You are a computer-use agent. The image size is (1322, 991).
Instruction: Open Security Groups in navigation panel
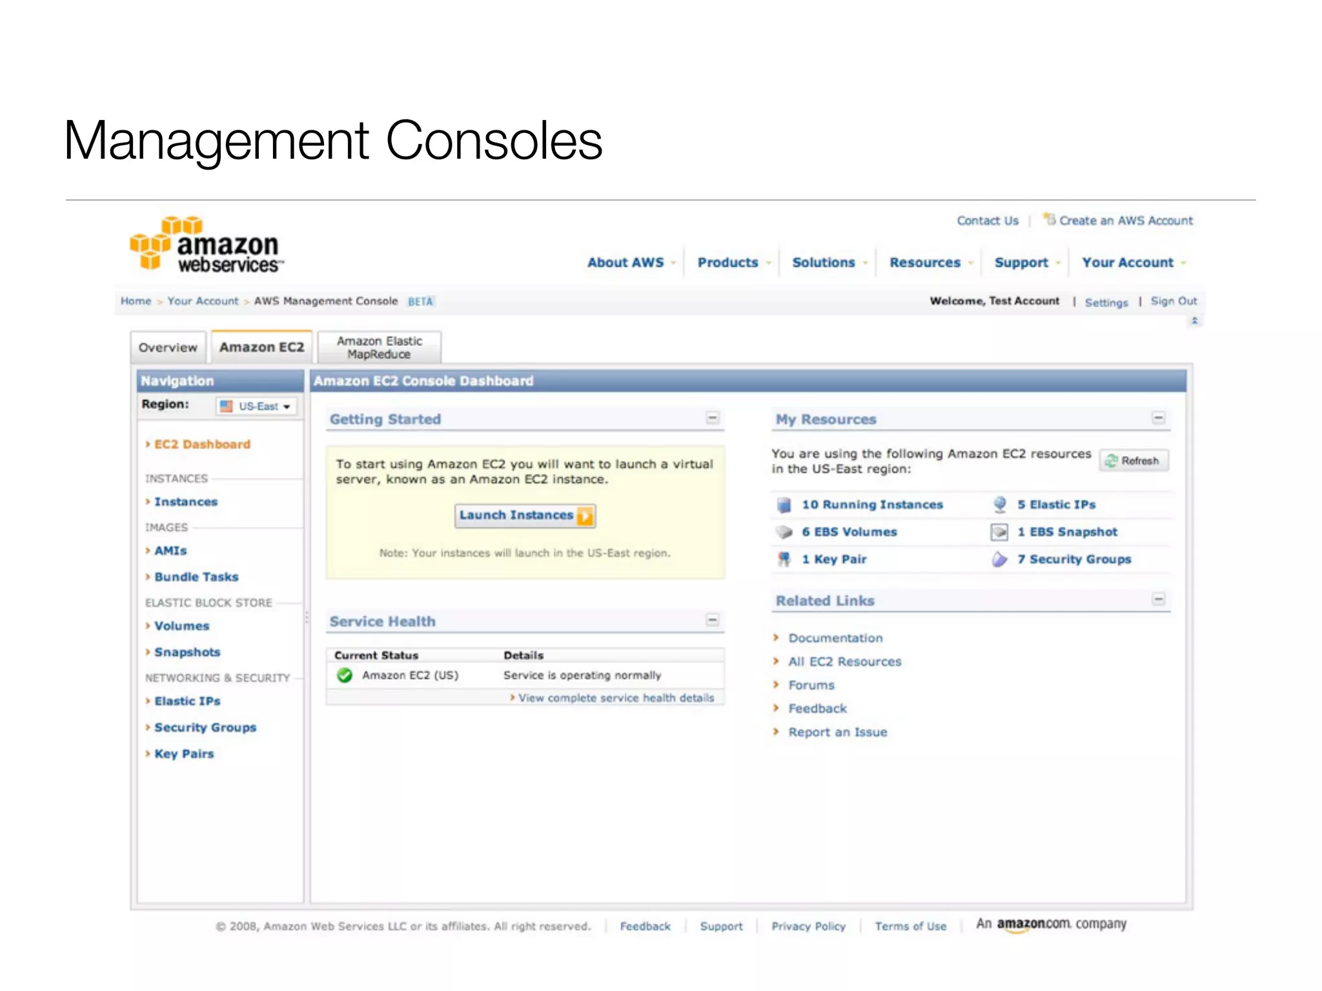[205, 728]
